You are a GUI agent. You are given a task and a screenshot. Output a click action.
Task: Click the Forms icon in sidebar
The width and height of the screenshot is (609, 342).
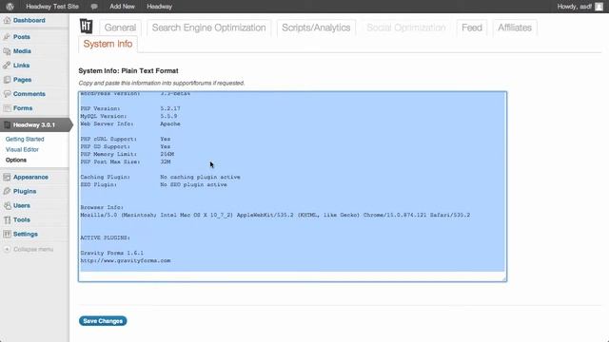[7, 108]
